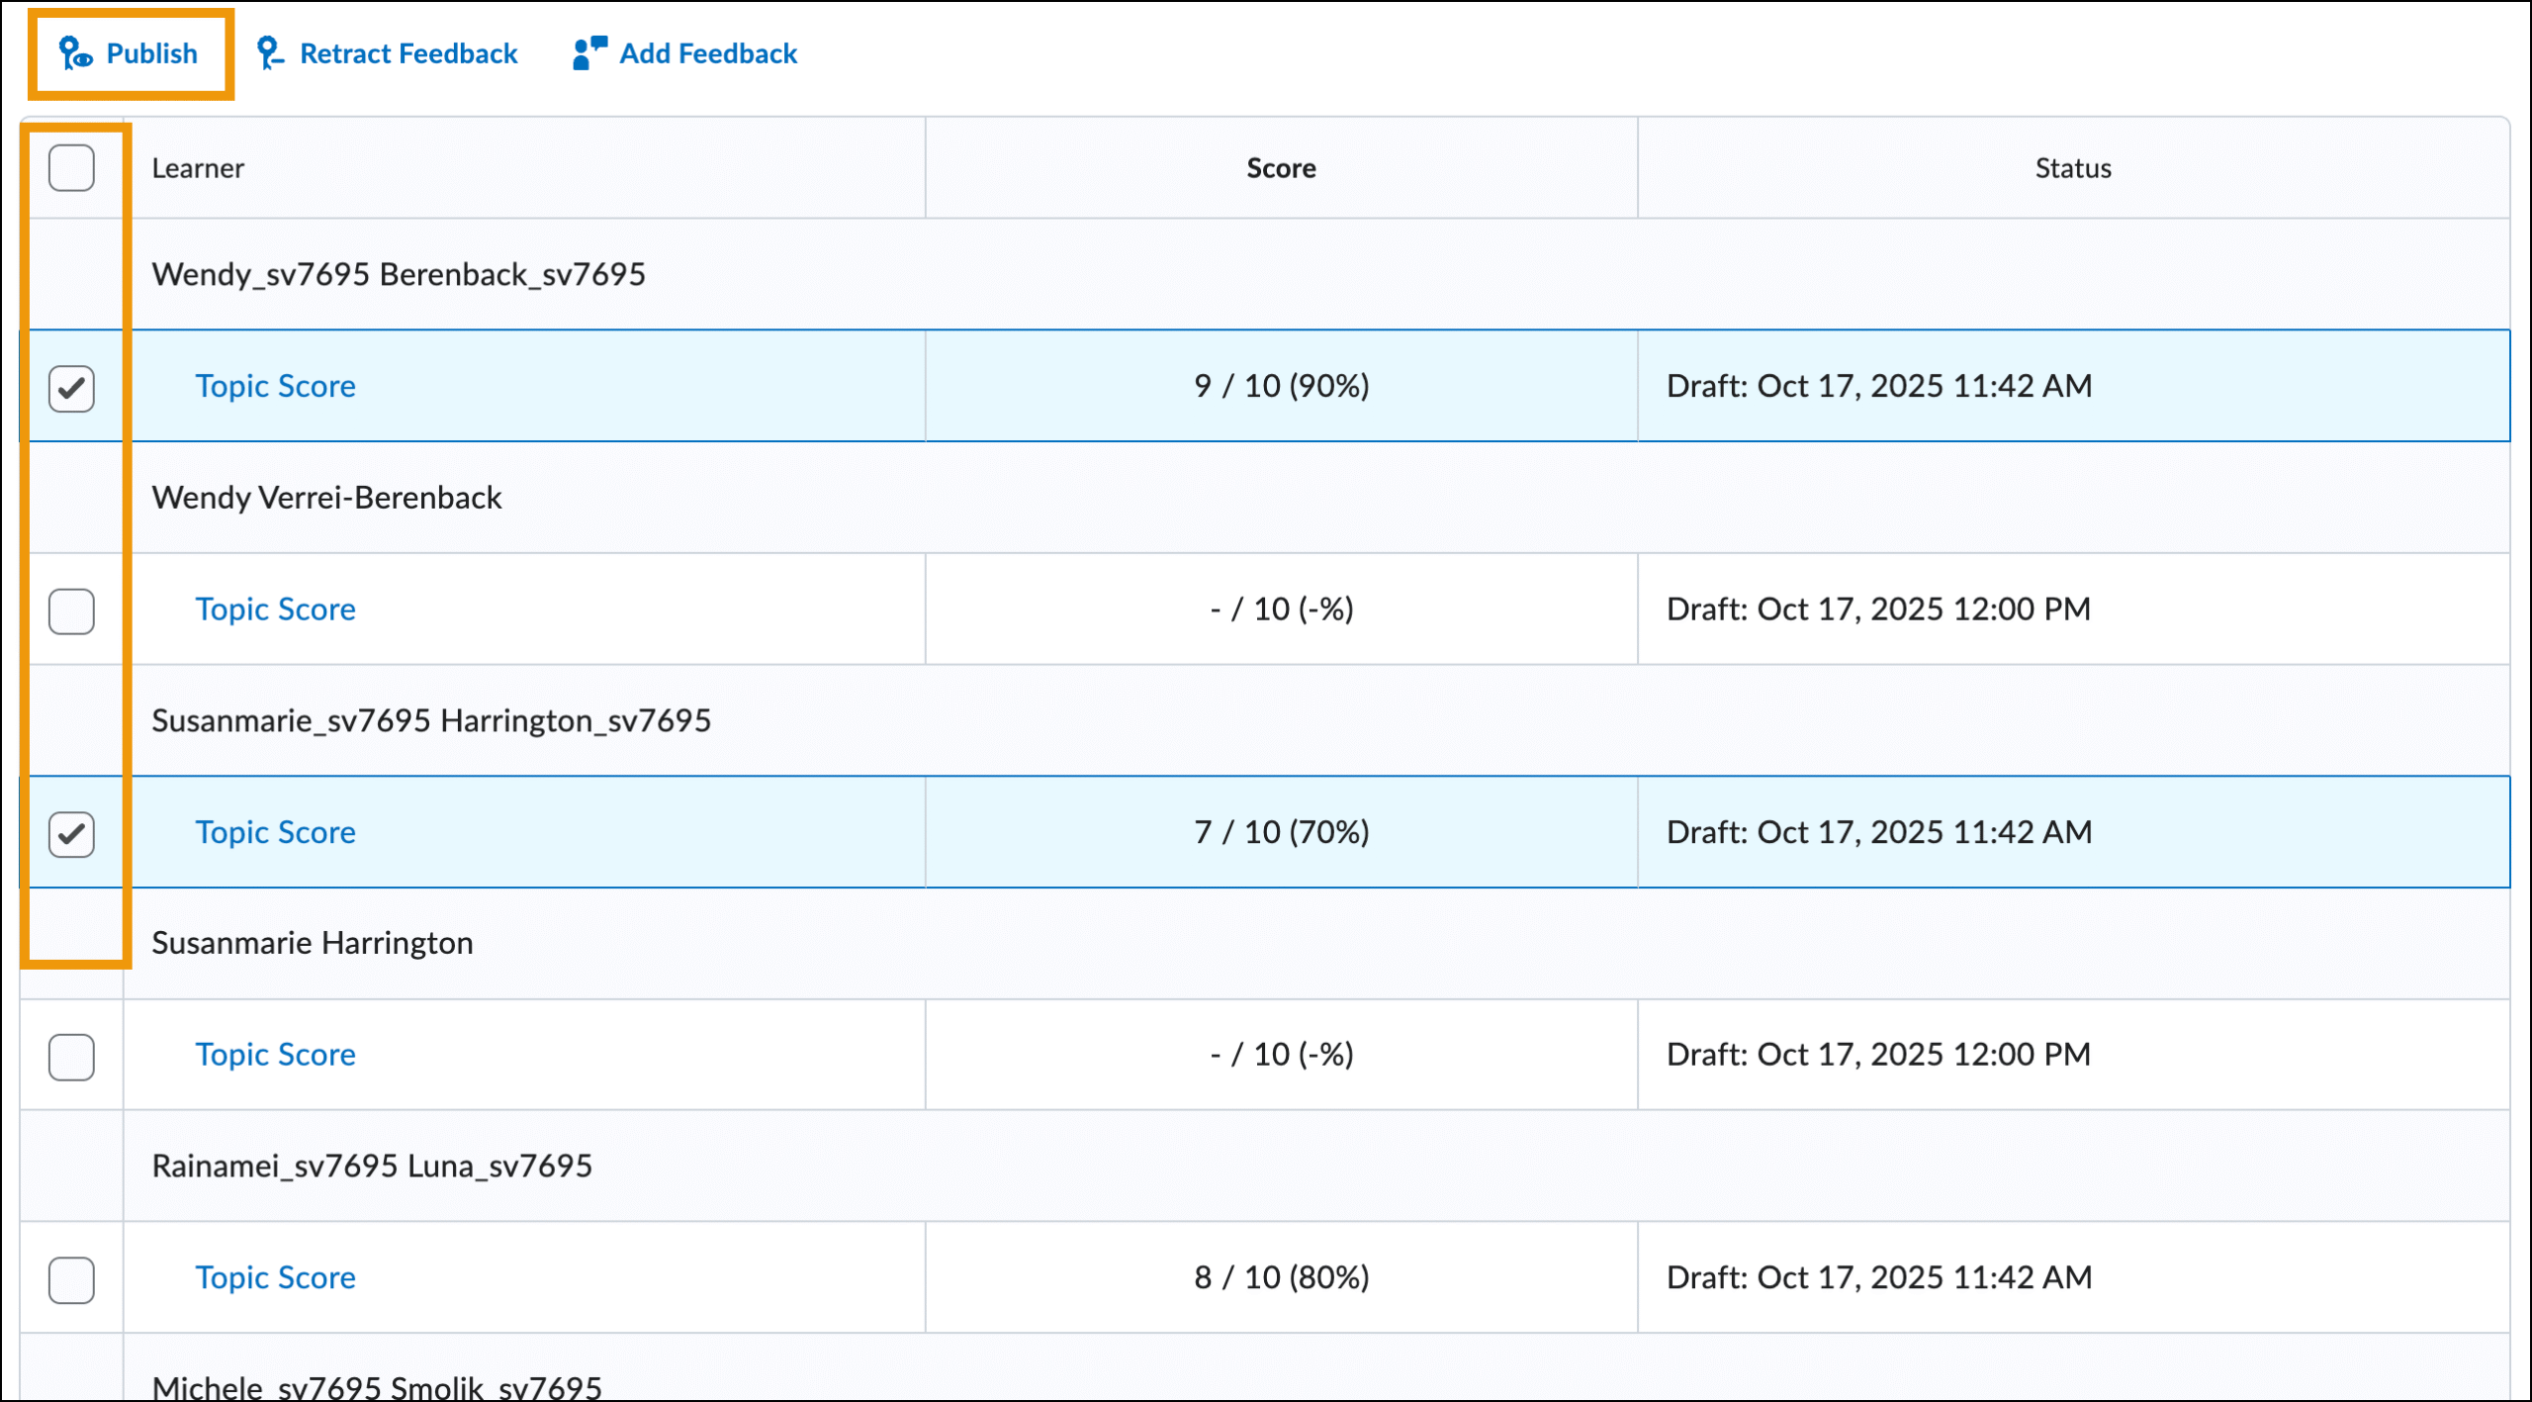
Task: Click the Publish eye icon
Action: coord(75,53)
